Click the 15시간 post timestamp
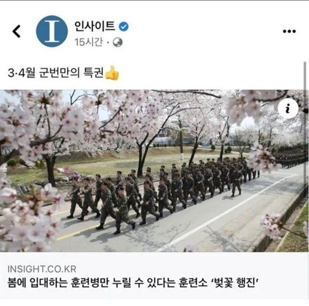Image resolution: width=309 pixels, height=306 pixels. (89, 42)
